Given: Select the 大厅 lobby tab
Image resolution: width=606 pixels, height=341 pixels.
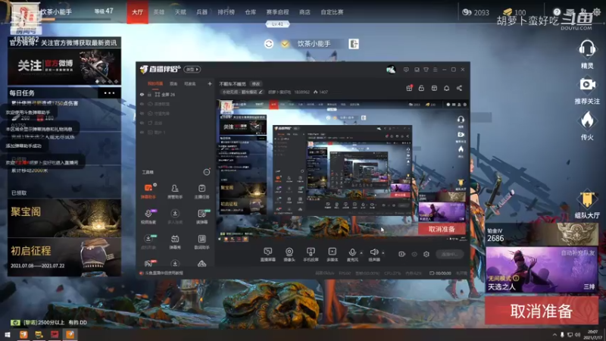Looking at the screenshot, I should point(138,12).
